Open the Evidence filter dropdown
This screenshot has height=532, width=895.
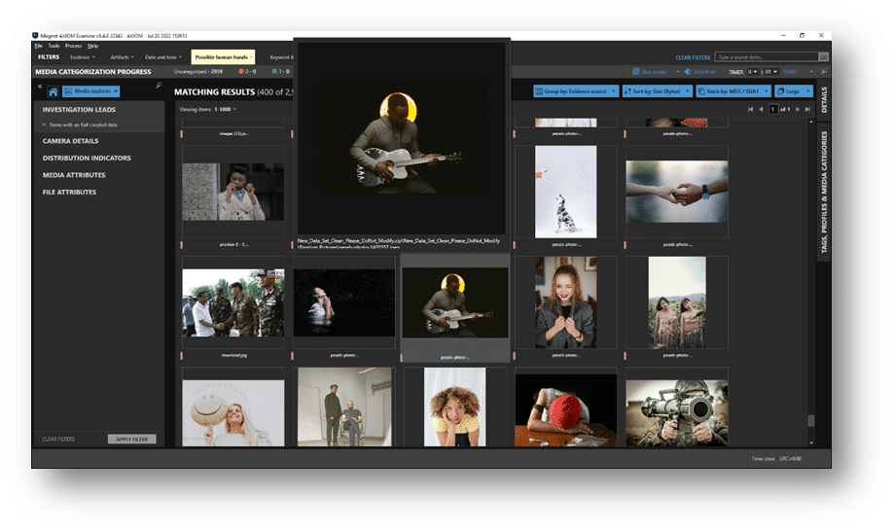pyautogui.click(x=82, y=57)
